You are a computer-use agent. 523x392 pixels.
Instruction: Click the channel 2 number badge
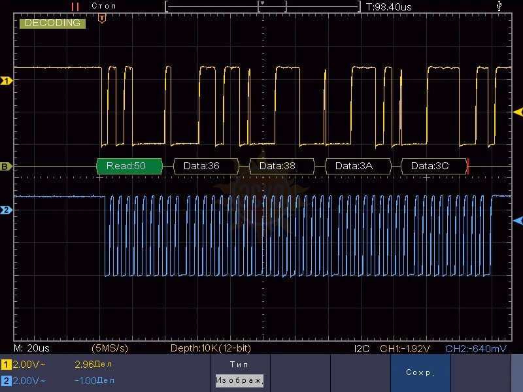coord(6,380)
